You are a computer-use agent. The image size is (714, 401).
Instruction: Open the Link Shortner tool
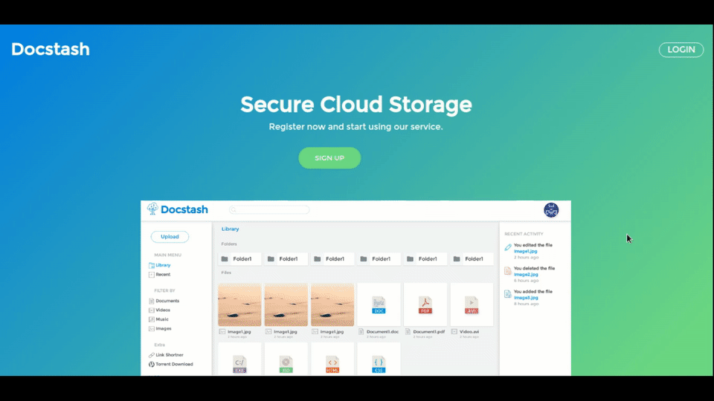pyautogui.click(x=169, y=355)
